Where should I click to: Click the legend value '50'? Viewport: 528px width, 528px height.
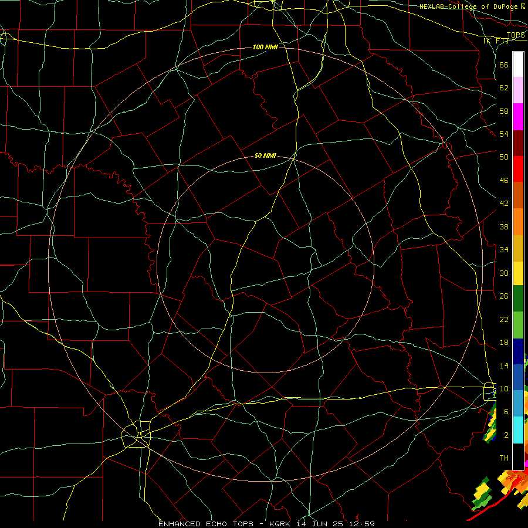(504, 157)
